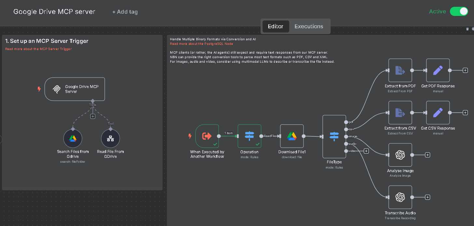
Task: Open the Extract from CSV node
Action: coord(400,112)
